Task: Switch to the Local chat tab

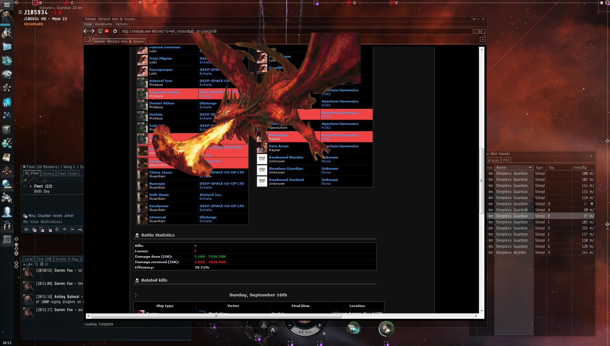Action: click(29, 259)
